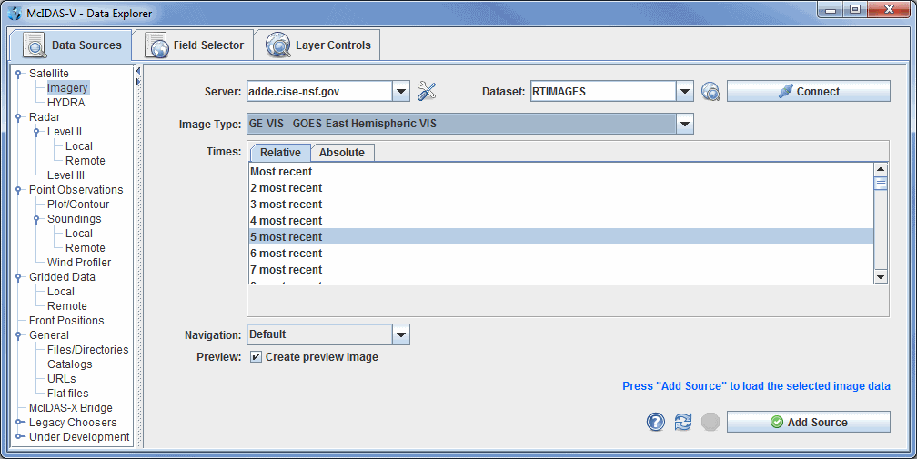Image resolution: width=917 pixels, height=459 pixels.
Task: Click the times list scrollbar down arrow
Action: pos(880,276)
